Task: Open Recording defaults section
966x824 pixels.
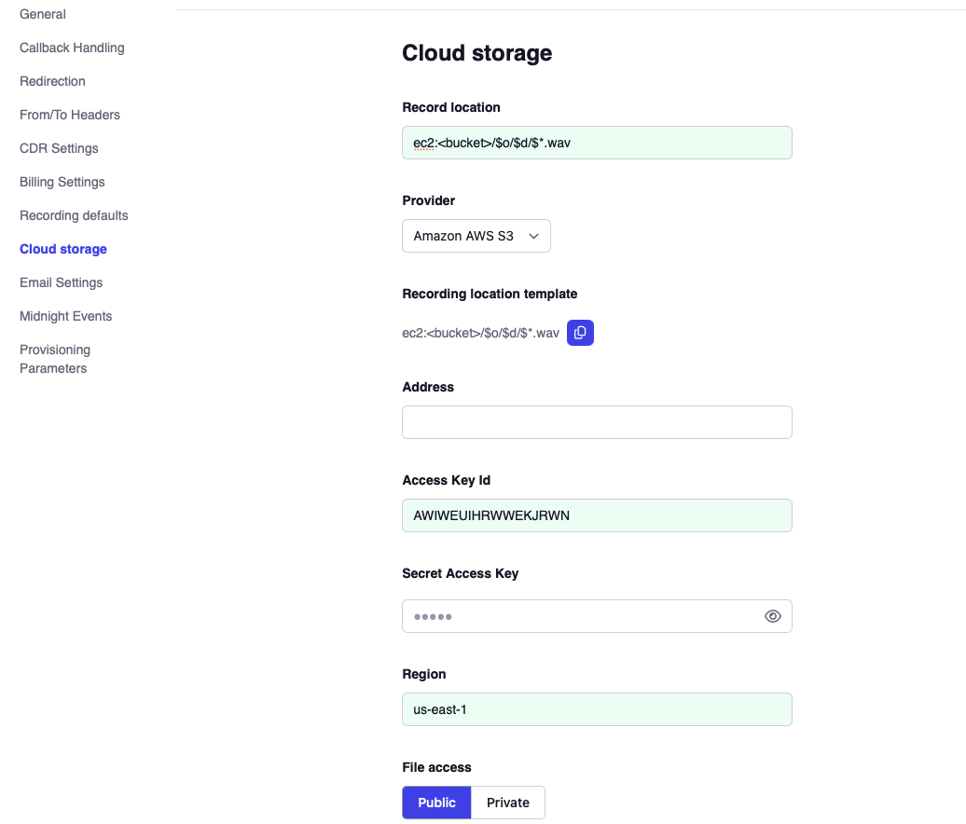Action: 73,215
